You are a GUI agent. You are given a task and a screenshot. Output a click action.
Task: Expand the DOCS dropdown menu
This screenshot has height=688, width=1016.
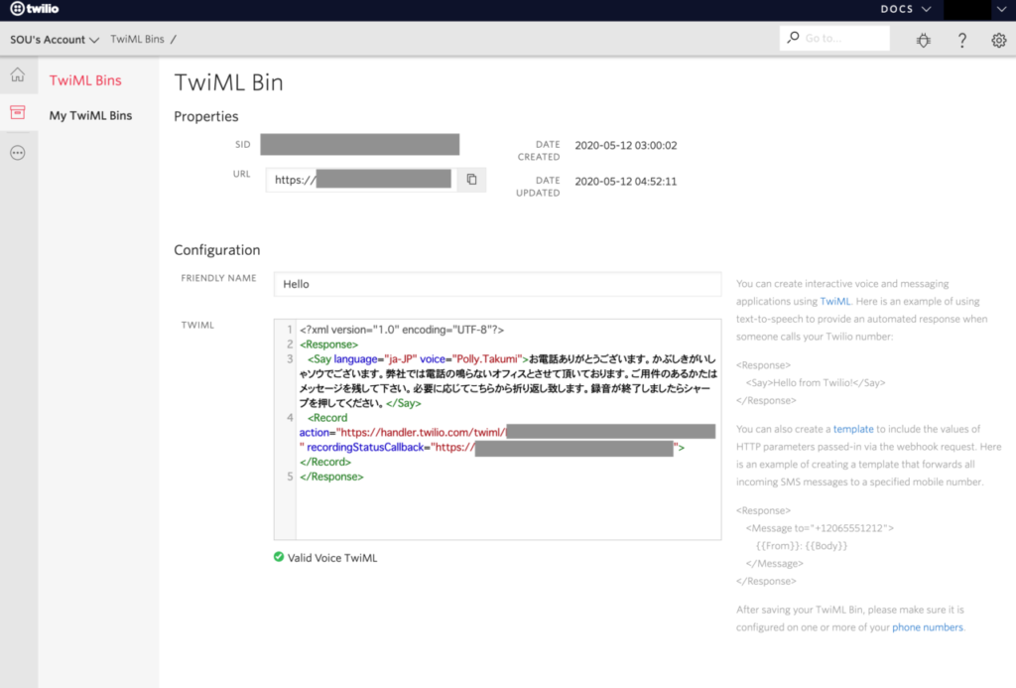(906, 9)
